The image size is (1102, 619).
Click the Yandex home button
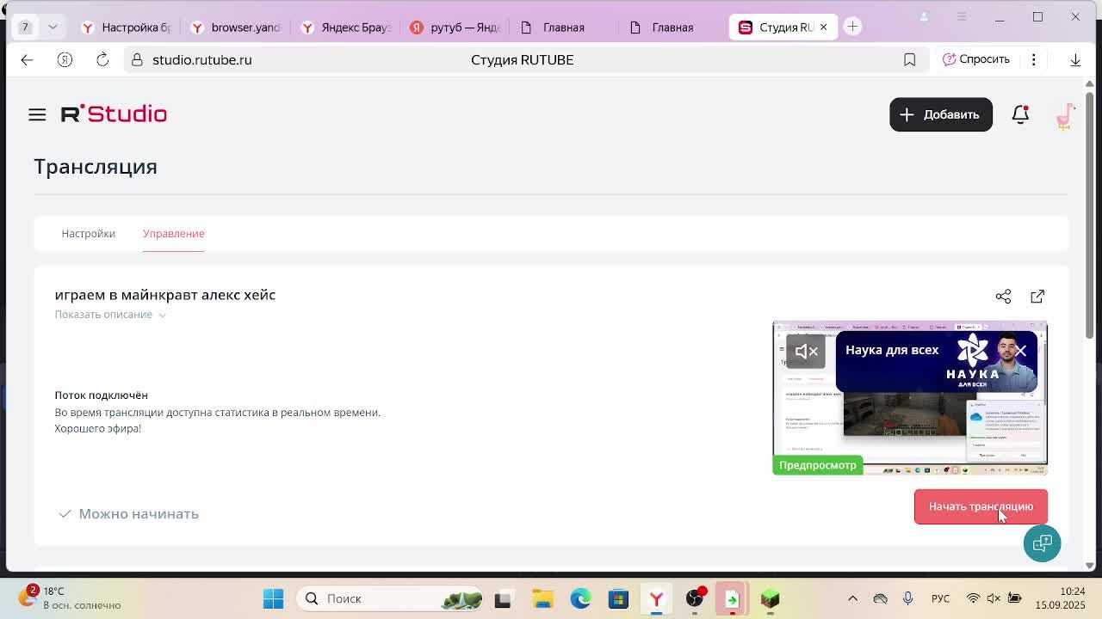tap(65, 59)
